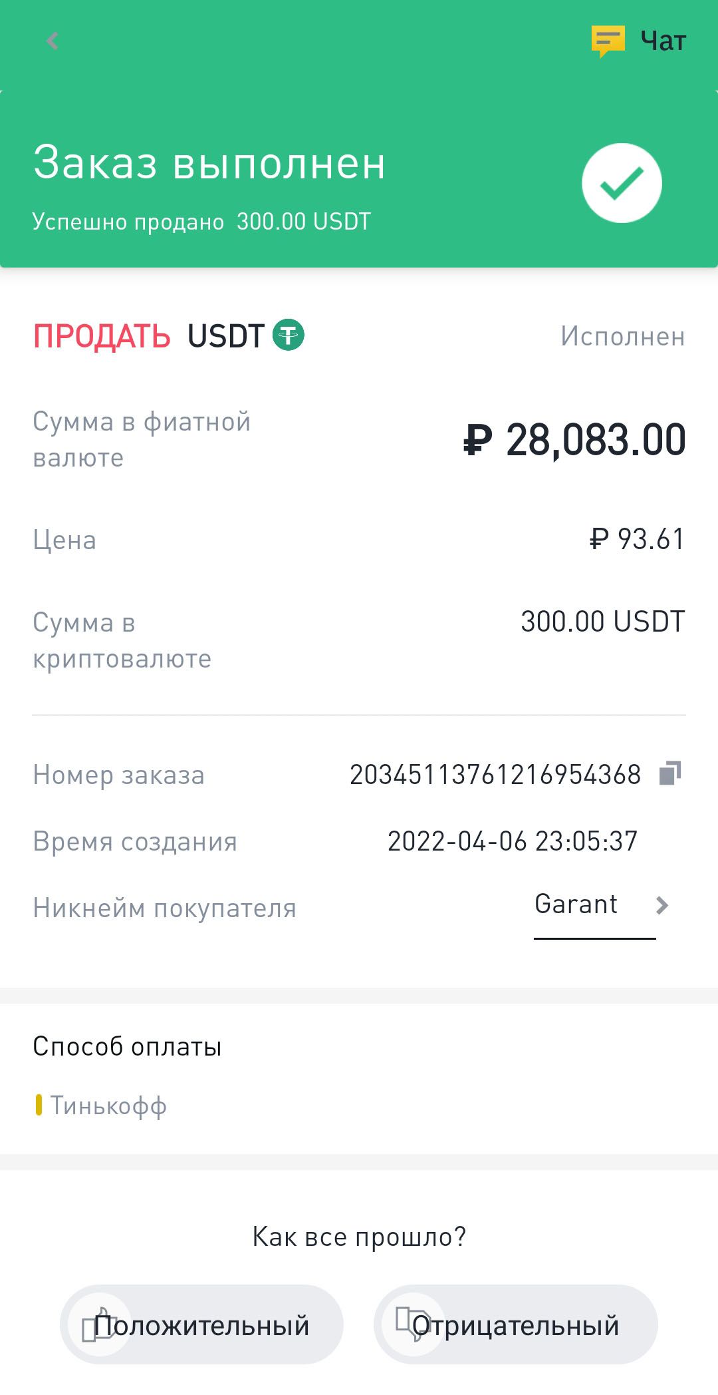718x1395 pixels.
Task: Open buyer profile via chevron arrow
Action: tap(661, 905)
